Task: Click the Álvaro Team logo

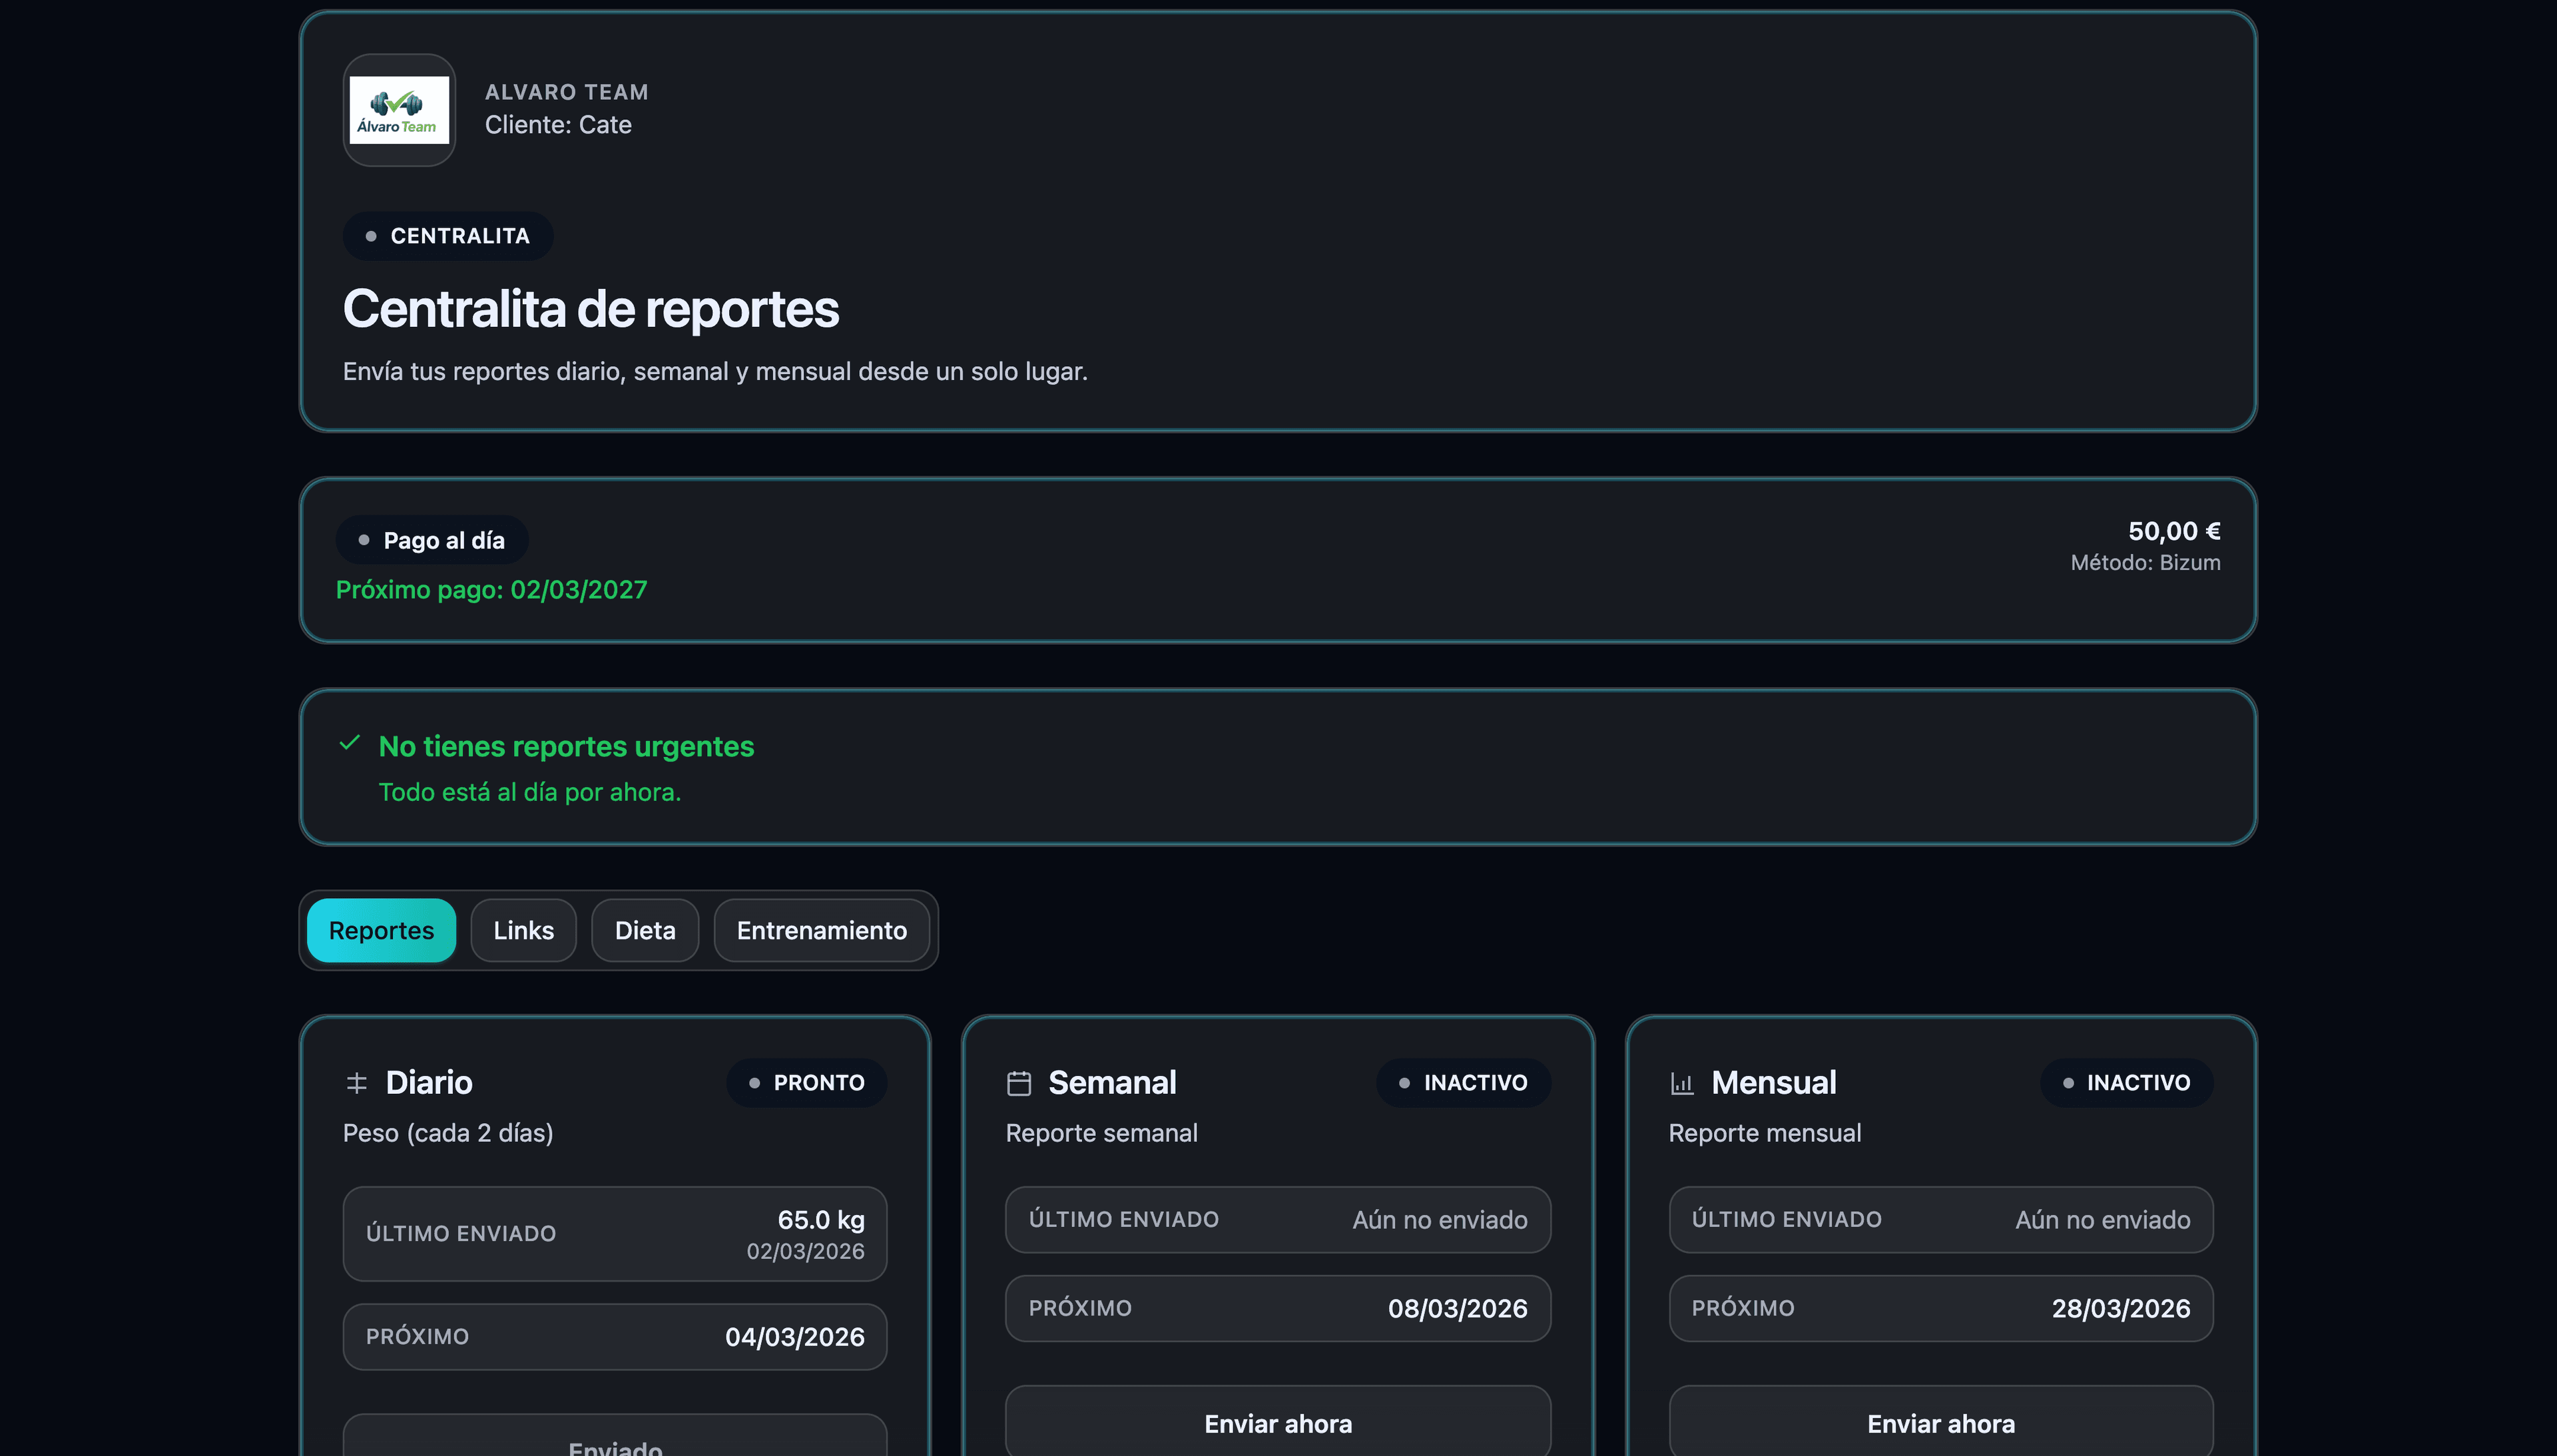Action: point(398,110)
